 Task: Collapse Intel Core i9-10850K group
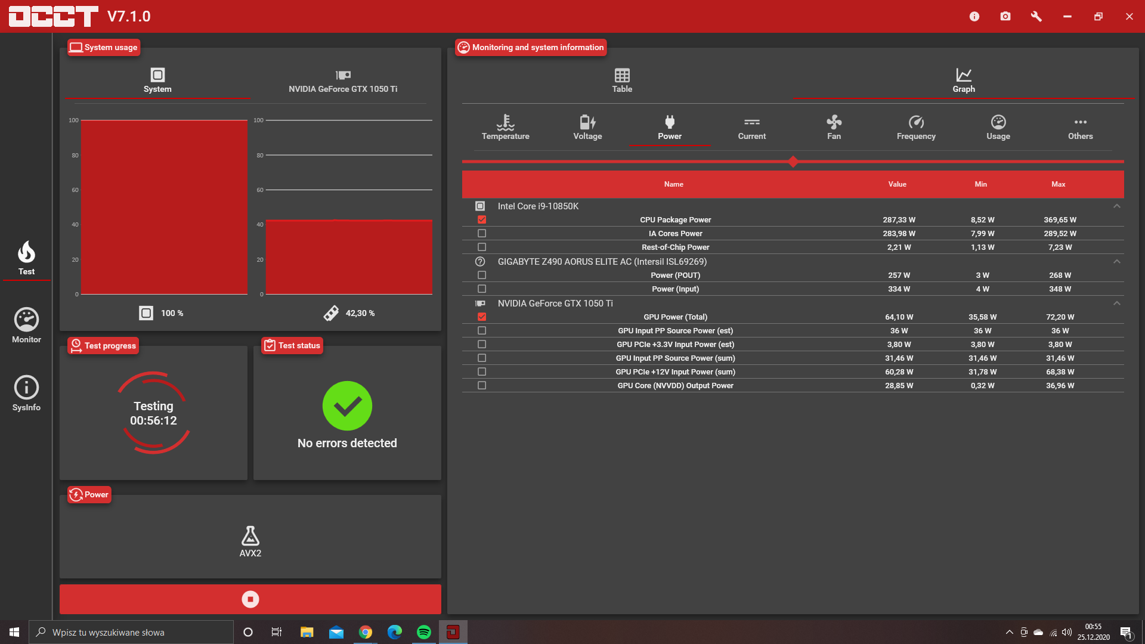click(x=1116, y=206)
